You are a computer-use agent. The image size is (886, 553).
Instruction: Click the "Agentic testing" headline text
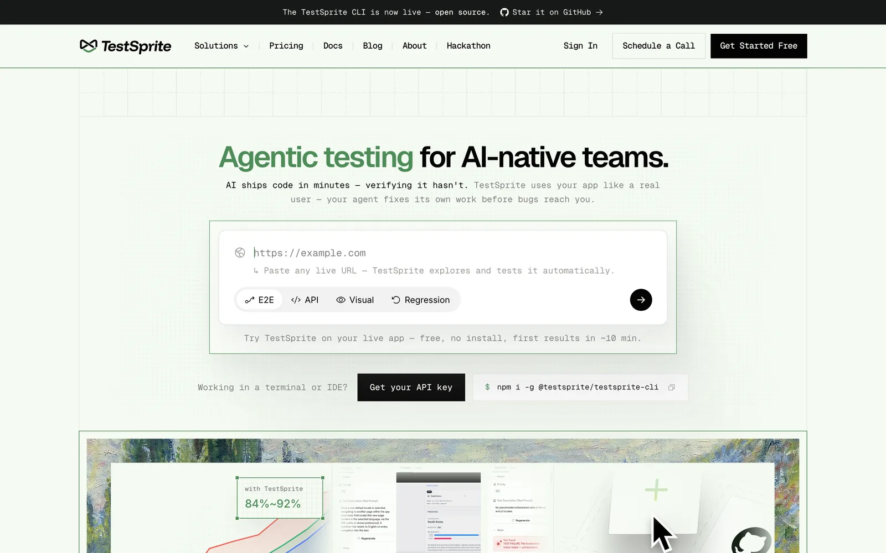point(316,157)
